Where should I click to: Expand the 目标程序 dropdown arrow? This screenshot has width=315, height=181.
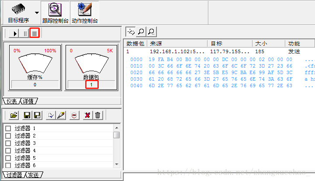coord(37,13)
